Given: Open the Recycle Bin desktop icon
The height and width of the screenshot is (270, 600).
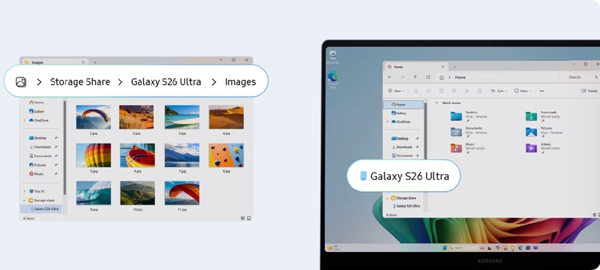Looking at the screenshot, I should (333, 56).
